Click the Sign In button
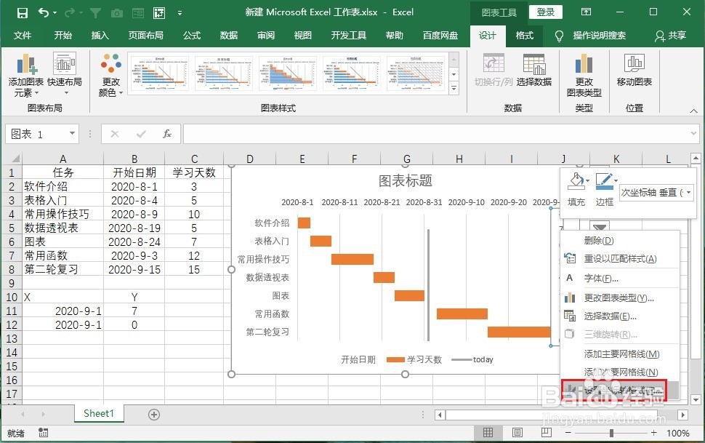 (x=546, y=12)
